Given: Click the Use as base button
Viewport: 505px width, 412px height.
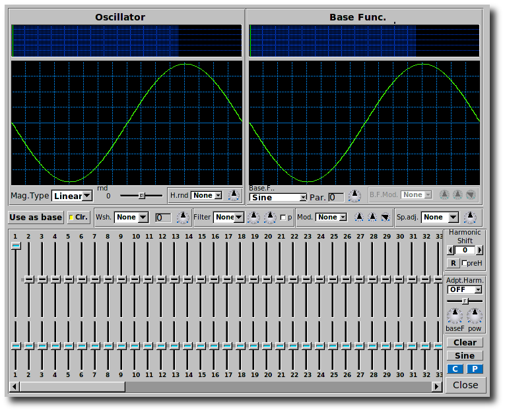Looking at the screenshot, I should pos(36,217).
